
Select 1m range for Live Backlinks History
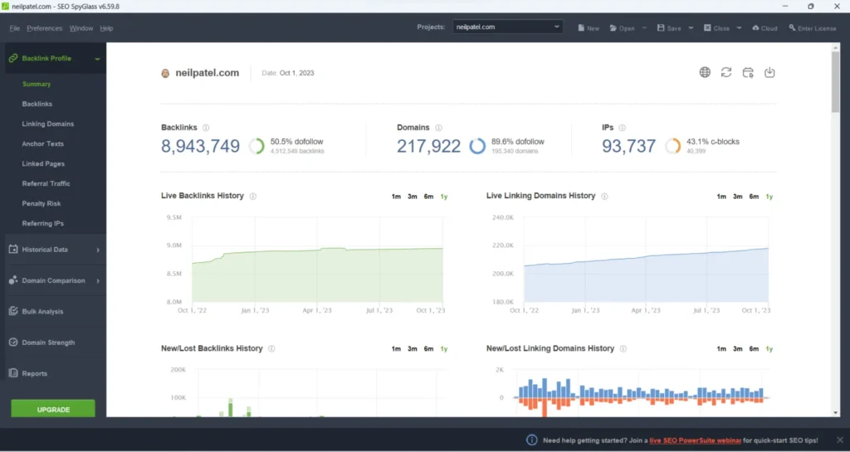click(x=396, y=197)
